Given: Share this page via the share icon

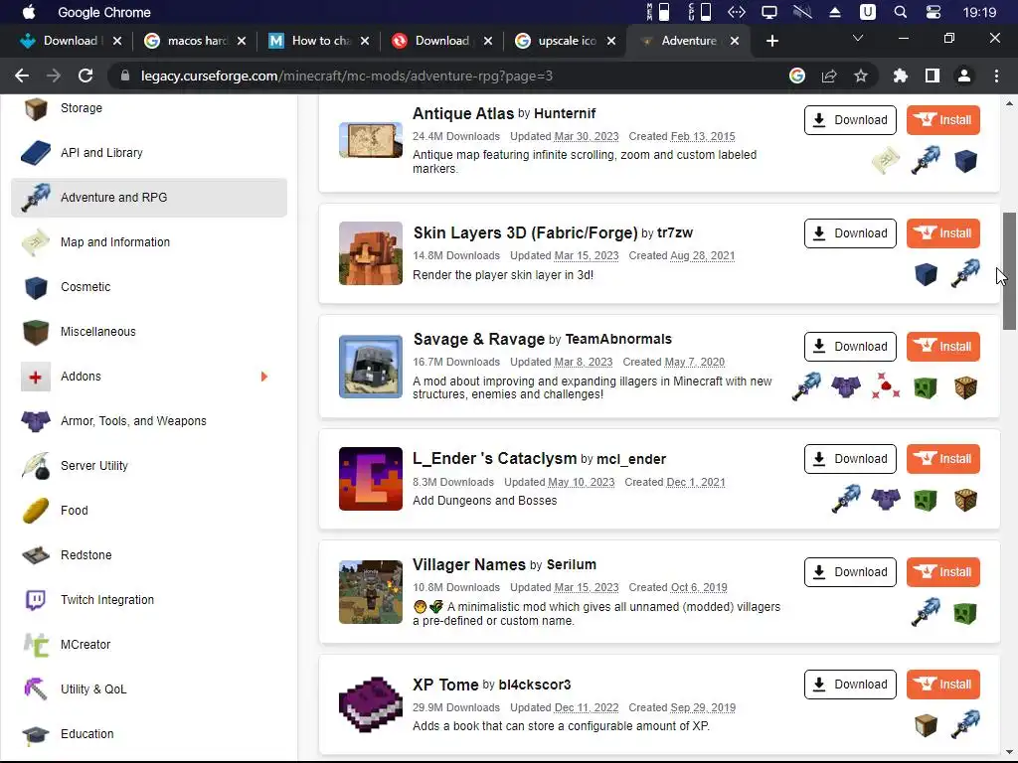Looking at the screenshot, I should tap(829, 76).
